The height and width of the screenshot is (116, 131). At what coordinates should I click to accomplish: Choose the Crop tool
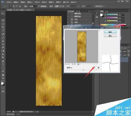click(x=3, y=27)
